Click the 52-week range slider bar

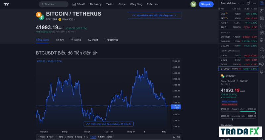(x=238, y=118)
